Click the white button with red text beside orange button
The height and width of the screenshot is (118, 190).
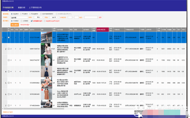pyautogui.click(x=25, y=25)
